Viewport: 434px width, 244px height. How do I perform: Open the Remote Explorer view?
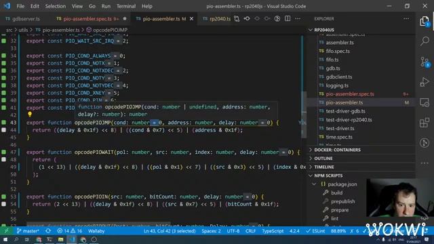[x=425, y=102]
